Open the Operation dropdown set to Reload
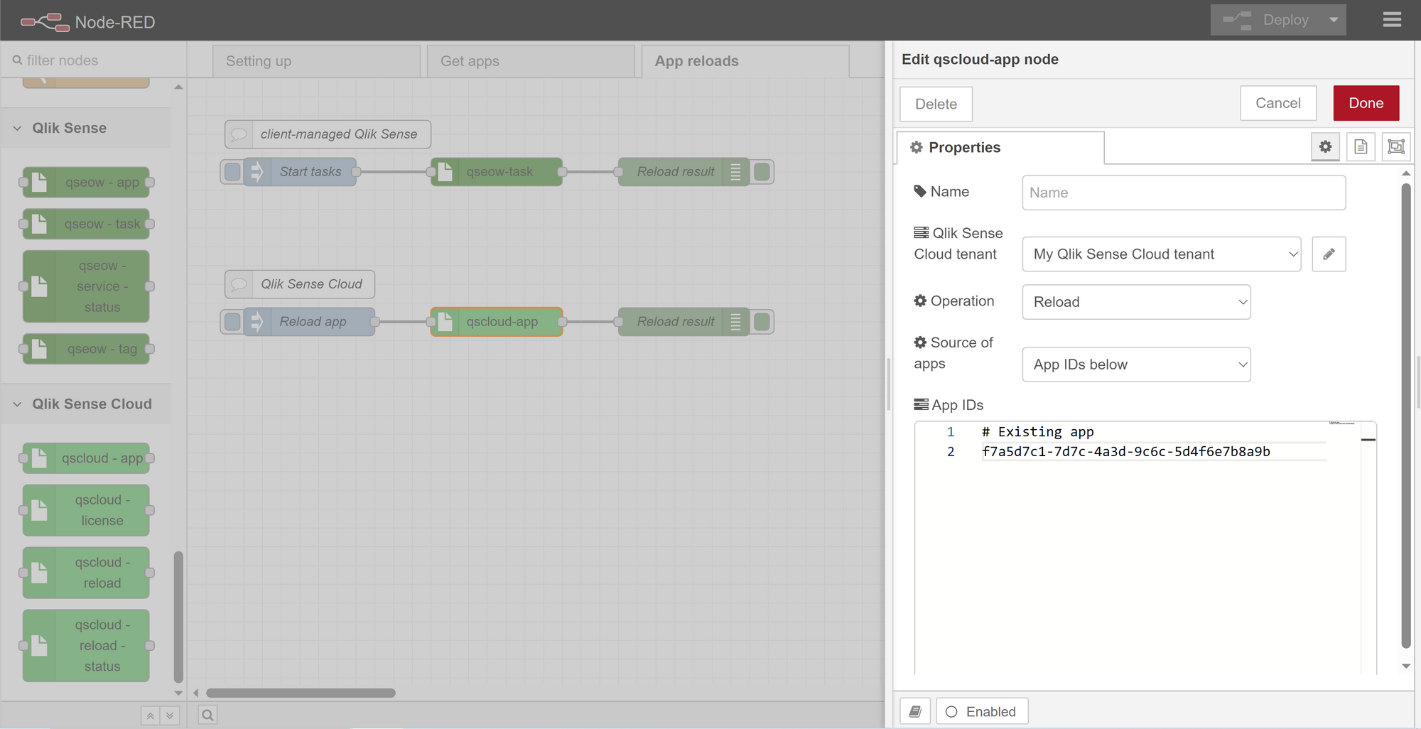 pyautogui.click(x=1136, y=302)
